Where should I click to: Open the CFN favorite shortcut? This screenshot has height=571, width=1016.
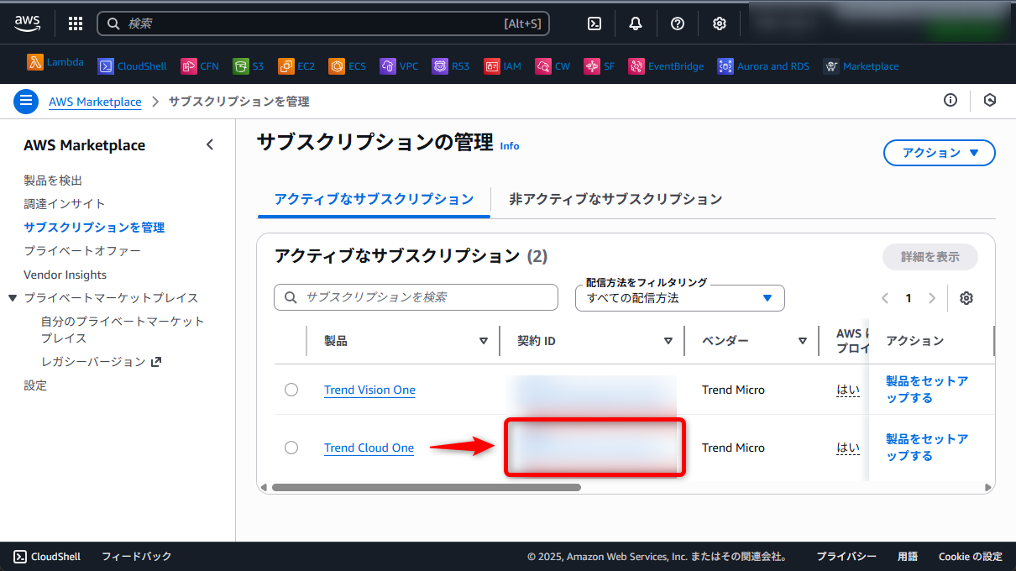[x=200, y=66]
